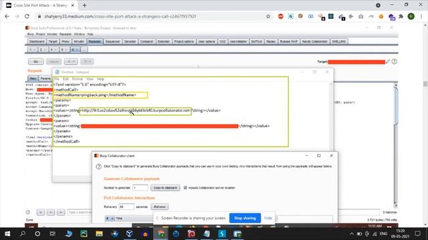The width and height of the screenshot is (428, 240).
Task: Switch to Chrome on the taskbar
Action: click(x=160, y=234)
